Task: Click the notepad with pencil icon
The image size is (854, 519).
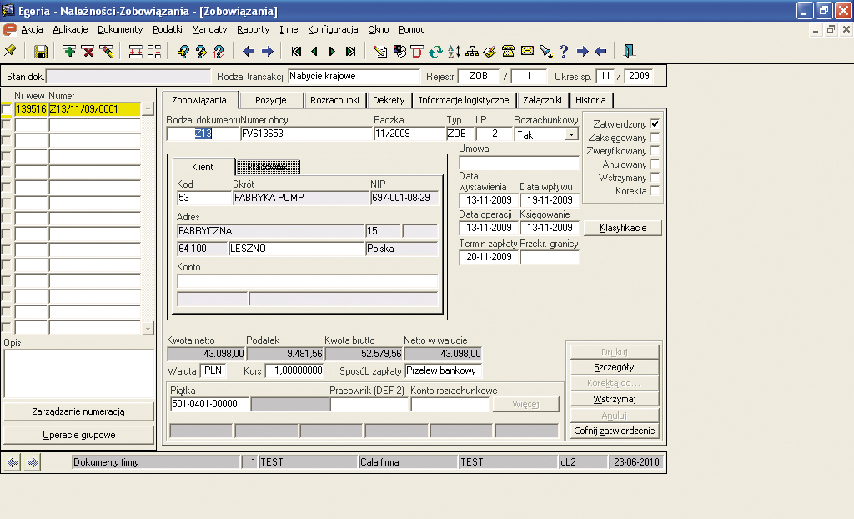Action: 380,51
